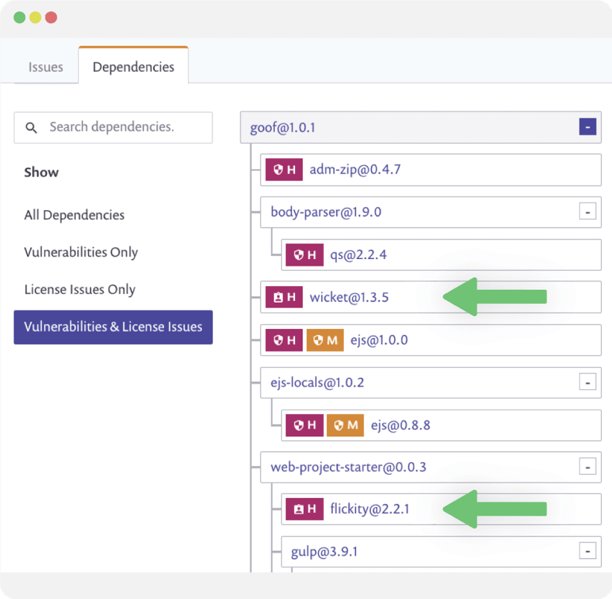Image resolution: width=612 pixels, height=599 pixels.
Task: Click high license badge on flickity@2.2.1
Action: (x=305, y=509)
